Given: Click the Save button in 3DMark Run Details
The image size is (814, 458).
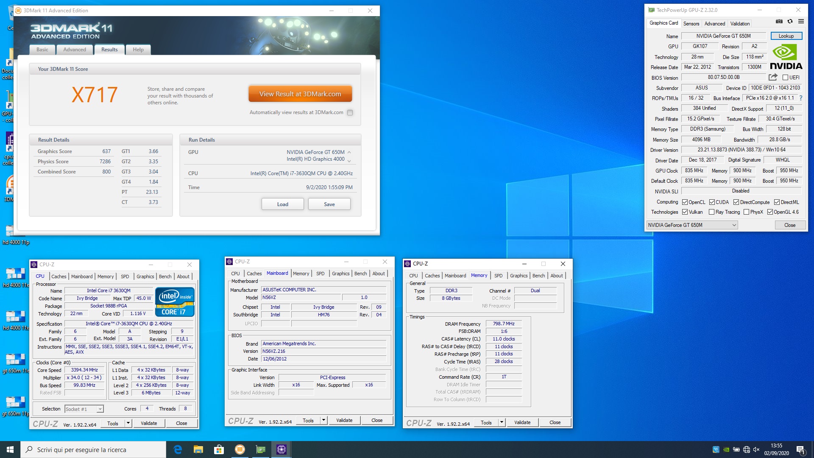Looking at the screenshot, I should tap(329, 204).
